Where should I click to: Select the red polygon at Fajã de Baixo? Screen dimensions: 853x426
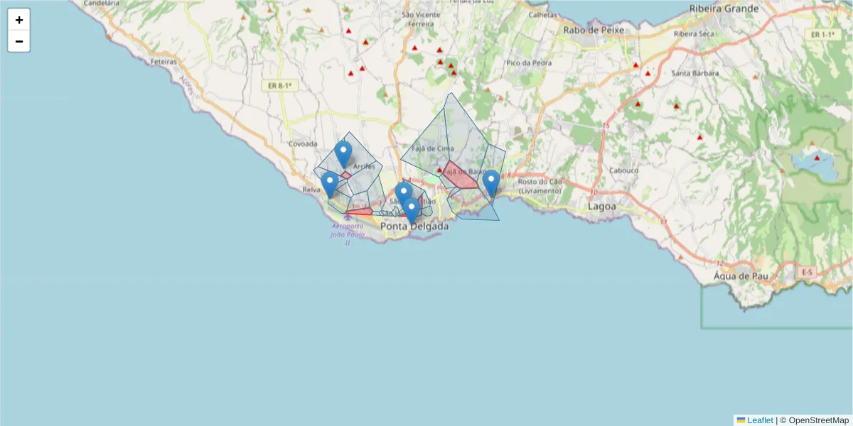(459, 176)
